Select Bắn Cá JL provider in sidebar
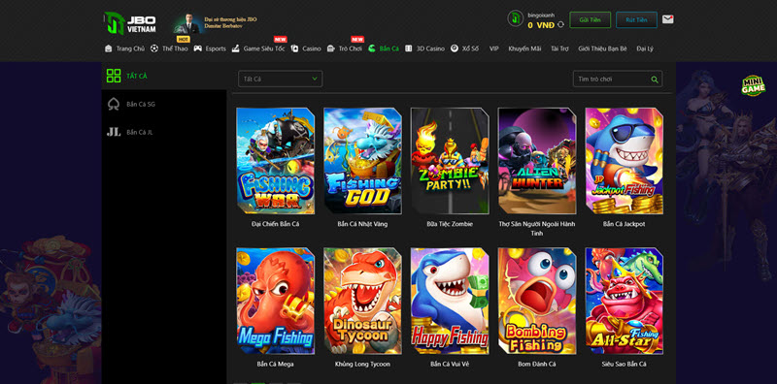Image resolution: width=777 pixels, height=384 pixels. tap(130, 132)
